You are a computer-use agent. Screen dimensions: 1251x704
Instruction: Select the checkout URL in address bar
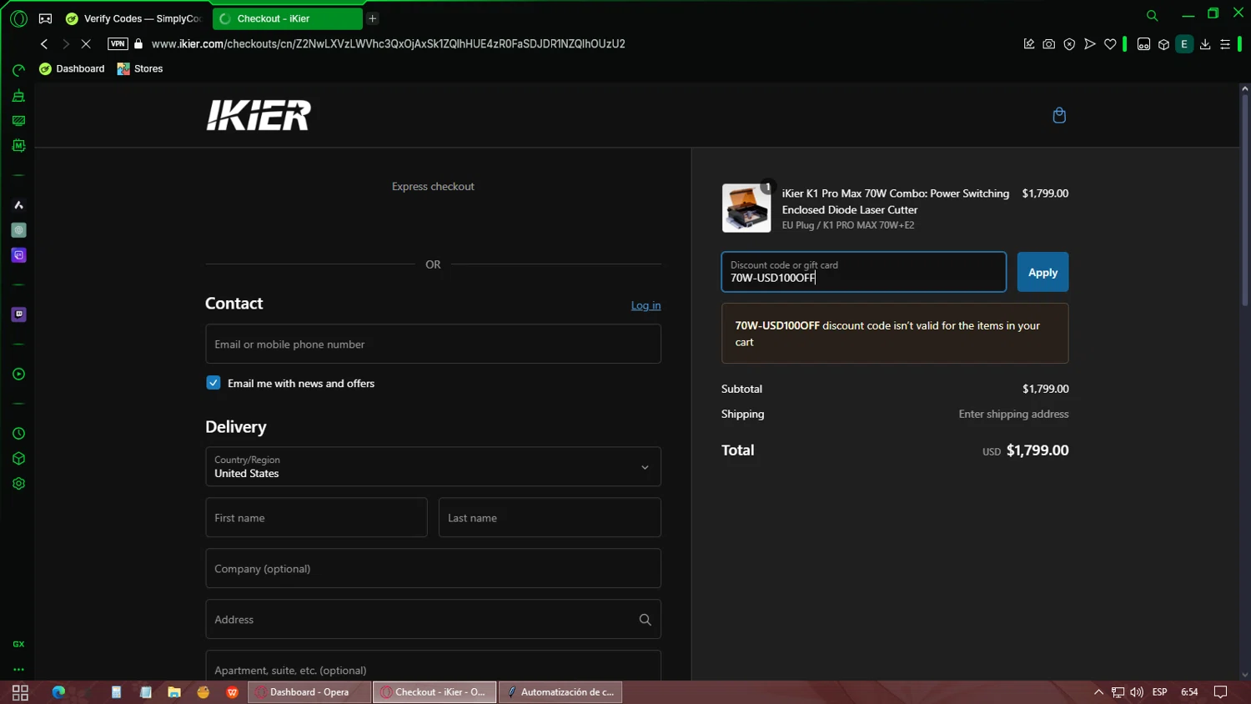pyautogui.click(x=389, y=44)
